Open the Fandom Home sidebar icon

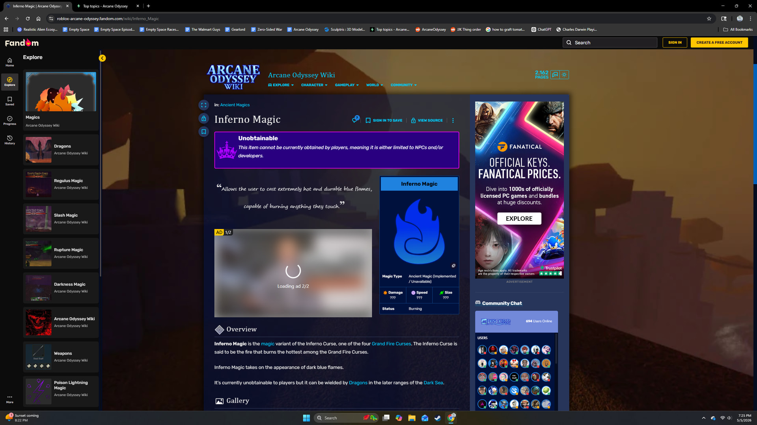(x=9, y=62)
